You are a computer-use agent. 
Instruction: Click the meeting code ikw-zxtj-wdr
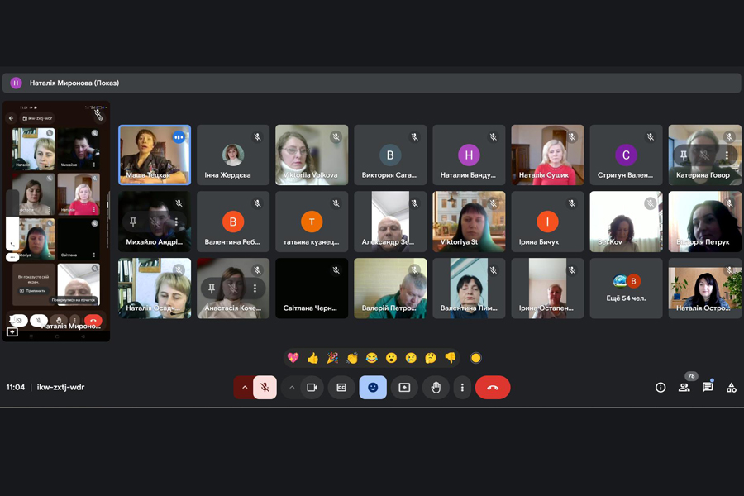point(60,388)
